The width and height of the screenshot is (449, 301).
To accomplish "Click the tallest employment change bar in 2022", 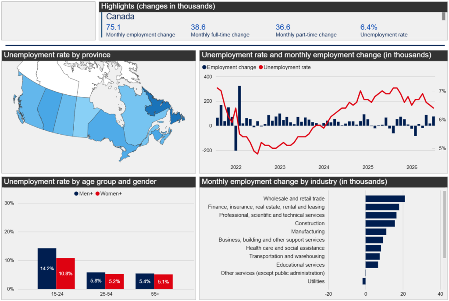I will pos(239,106).
